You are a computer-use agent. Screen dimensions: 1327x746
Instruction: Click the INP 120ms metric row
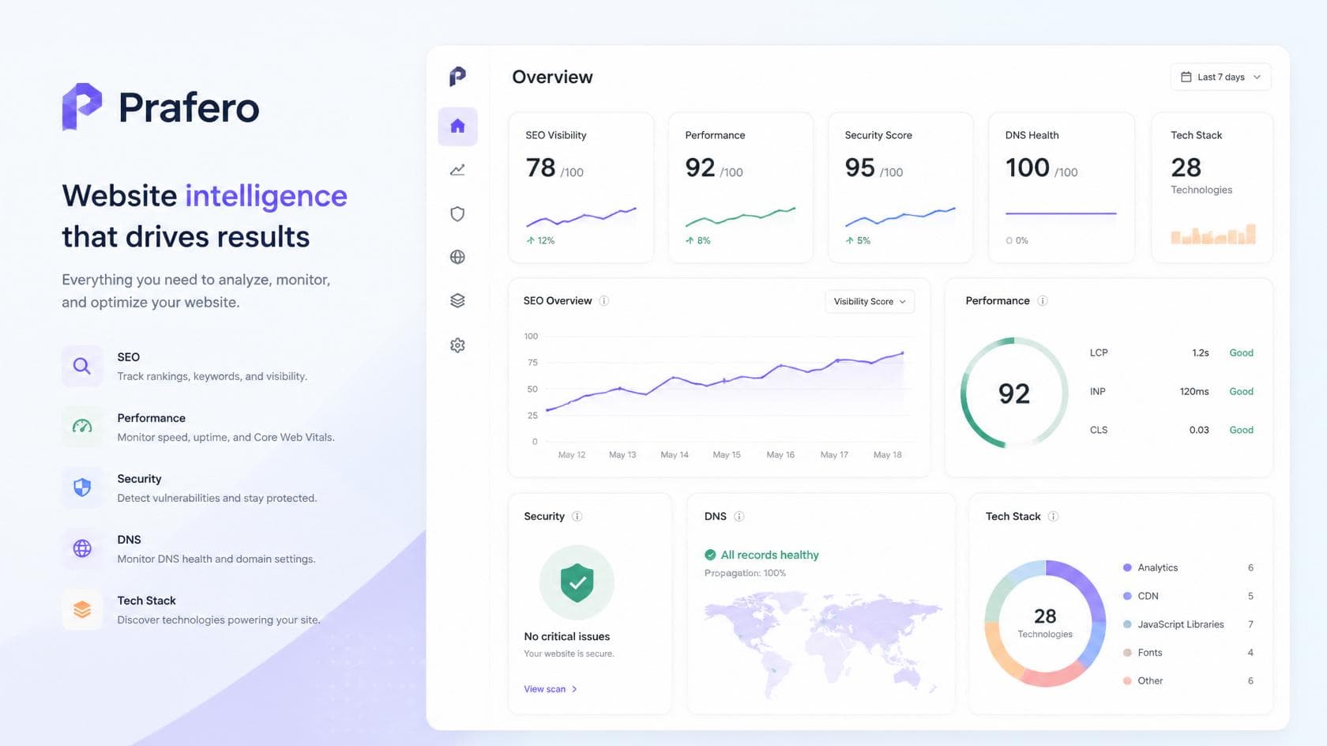tap(1171, 391)
